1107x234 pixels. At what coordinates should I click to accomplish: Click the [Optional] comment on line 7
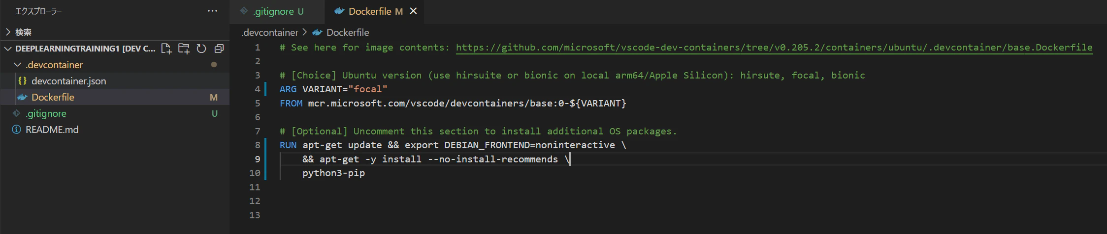pos(478,131)
